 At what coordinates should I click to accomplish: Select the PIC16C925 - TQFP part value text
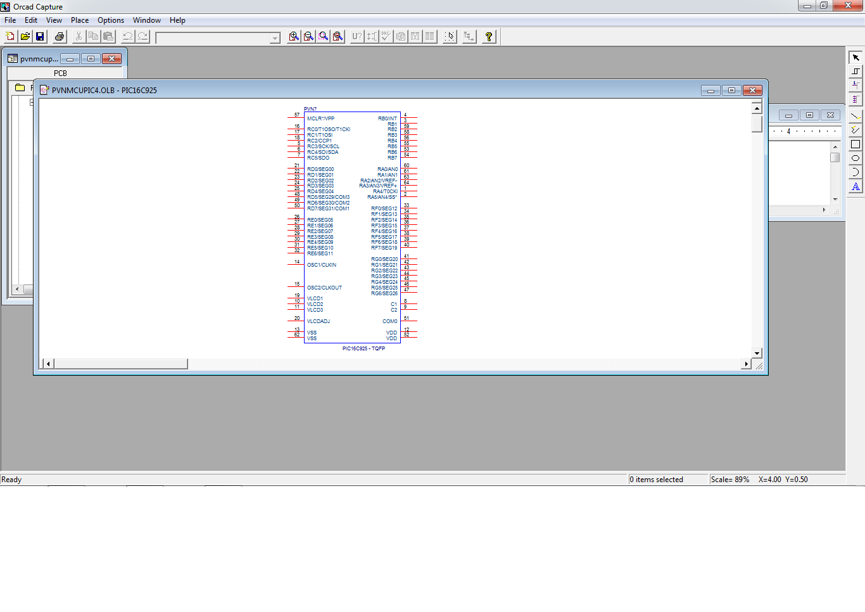[363, 348]
